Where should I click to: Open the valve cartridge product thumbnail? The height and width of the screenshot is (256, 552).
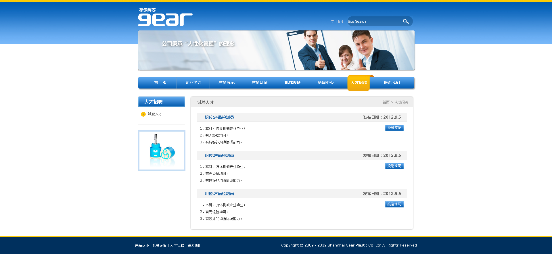(162, 151)
